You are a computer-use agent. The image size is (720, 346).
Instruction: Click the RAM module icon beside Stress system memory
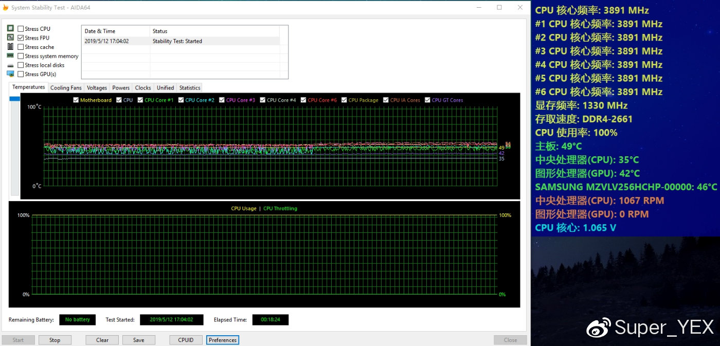click(x=10, y=56)
